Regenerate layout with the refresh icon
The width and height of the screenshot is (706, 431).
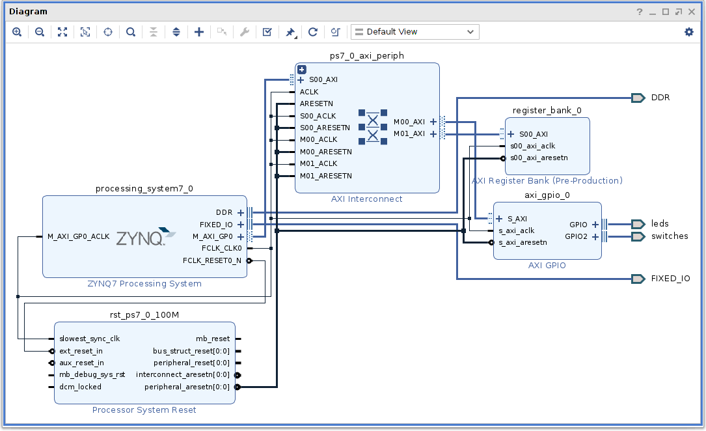click(x=313, y=32)
